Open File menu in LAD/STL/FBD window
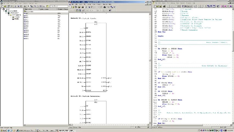 click(72, 4)
